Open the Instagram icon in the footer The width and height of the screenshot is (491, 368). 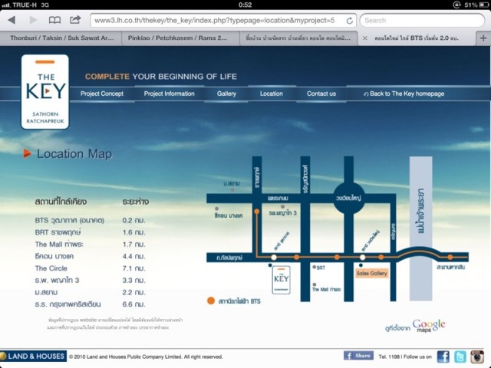(477, 356)
